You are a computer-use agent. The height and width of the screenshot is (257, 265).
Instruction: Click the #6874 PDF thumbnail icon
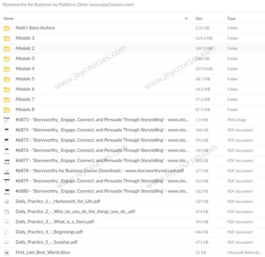click(x=7, y=130)
